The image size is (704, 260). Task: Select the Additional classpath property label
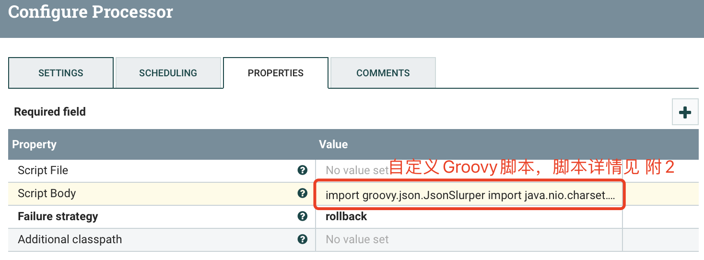coord(70,239)
